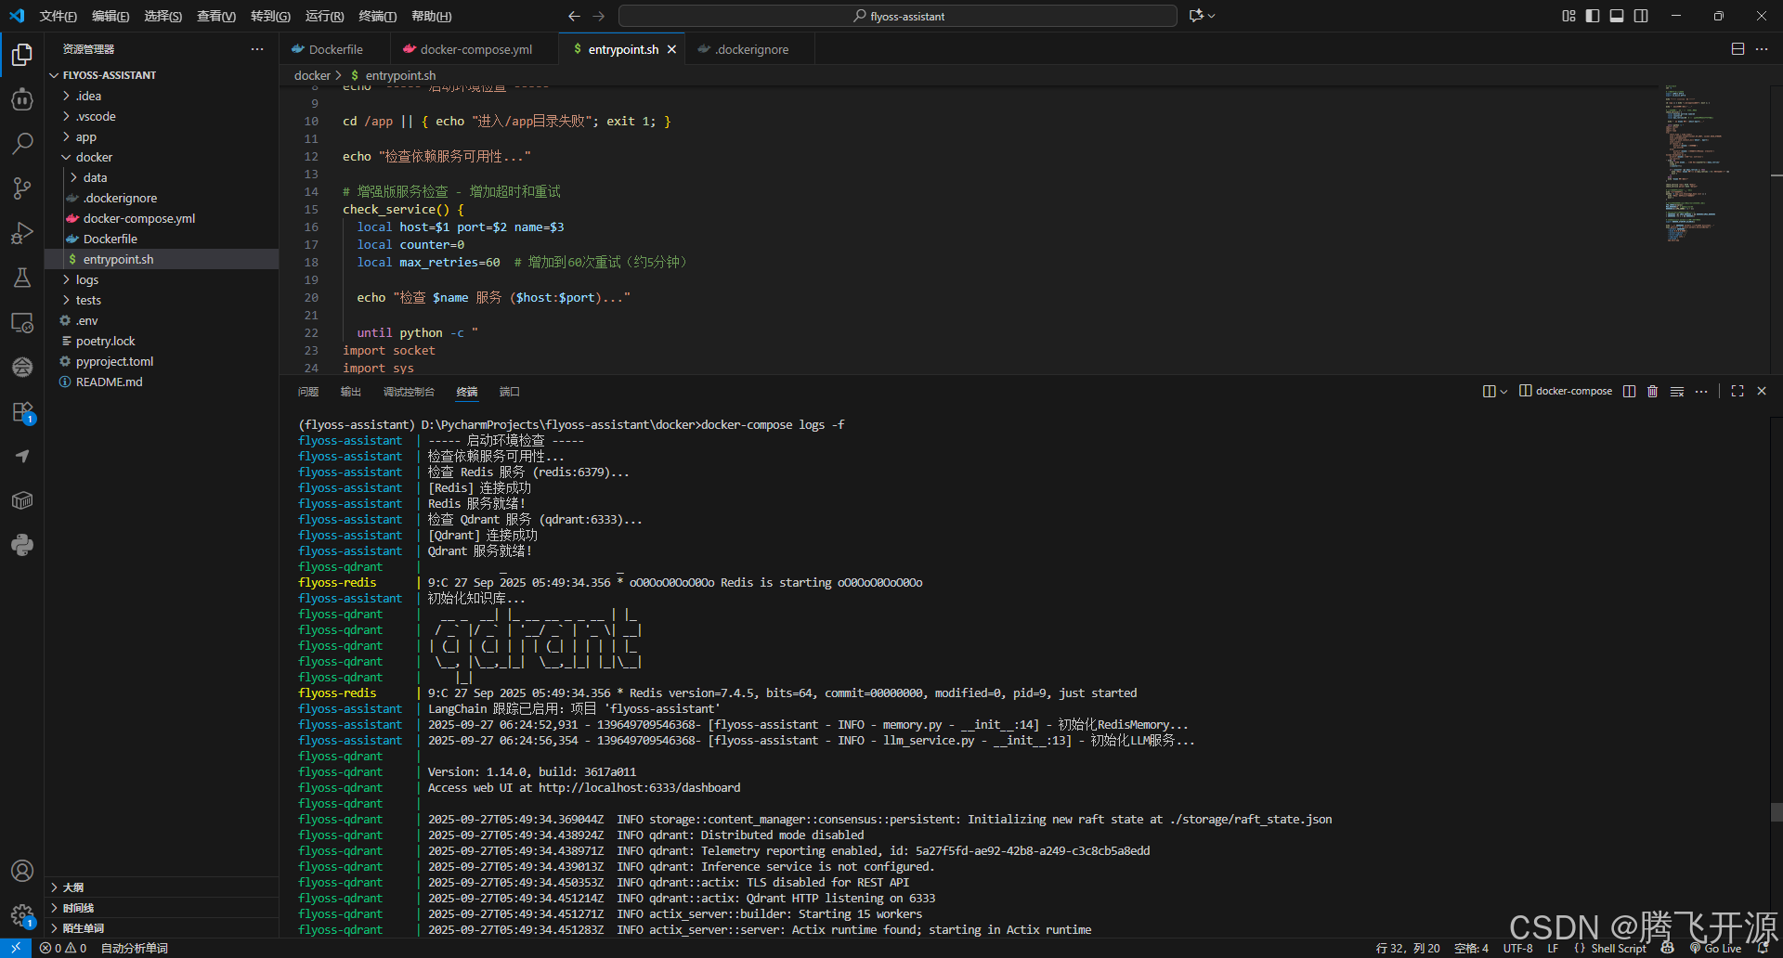Open Source Control view

[x=22, y=188]
